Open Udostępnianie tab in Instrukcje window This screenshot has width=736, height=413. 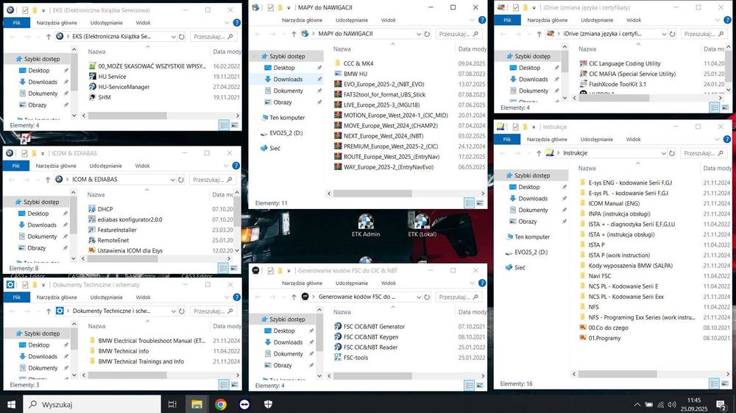[x=597, y=139]
